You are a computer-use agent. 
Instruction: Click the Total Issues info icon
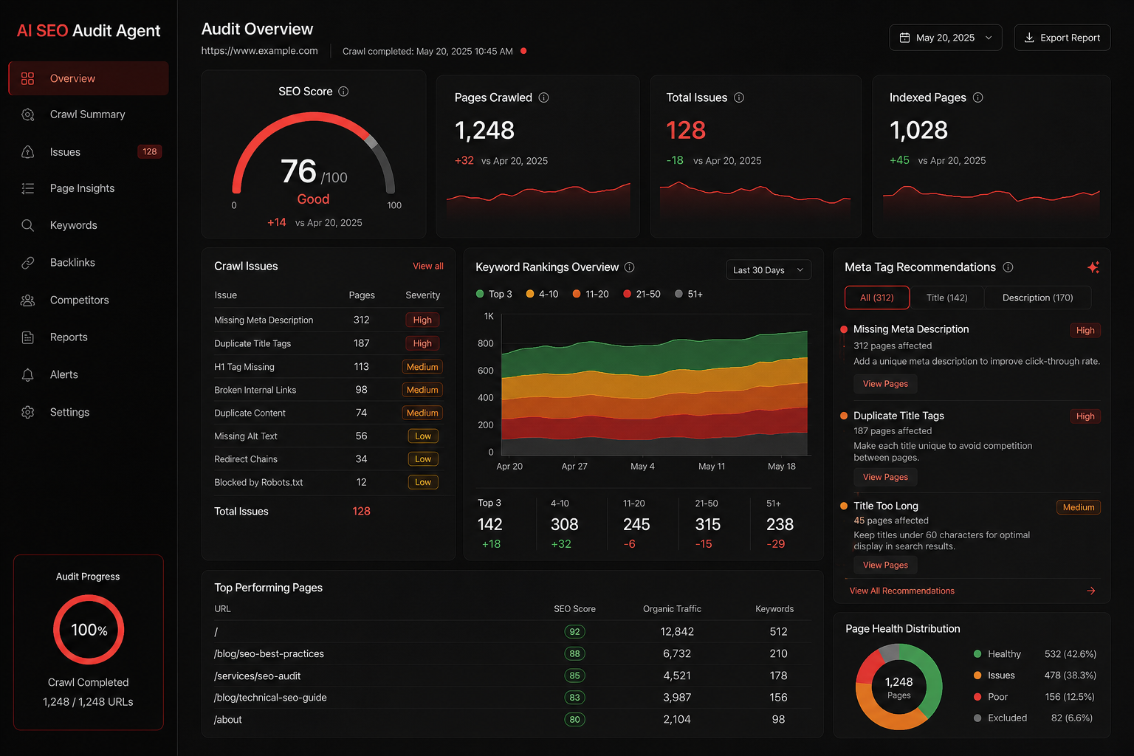click(739, 97)
